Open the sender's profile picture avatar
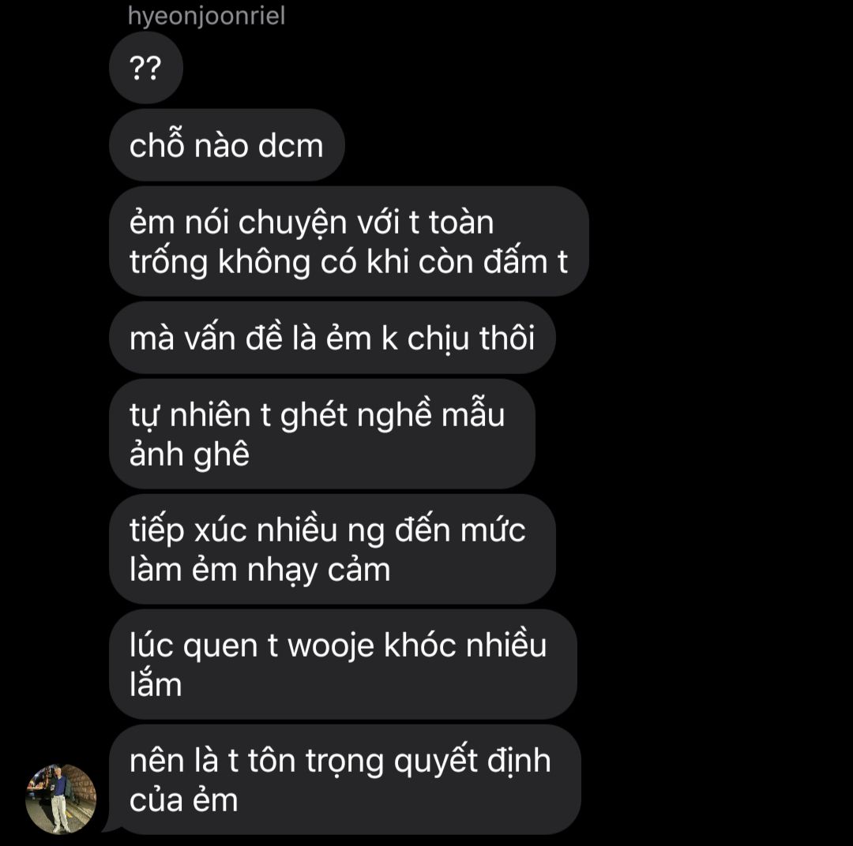 click(x=61, y=799)
